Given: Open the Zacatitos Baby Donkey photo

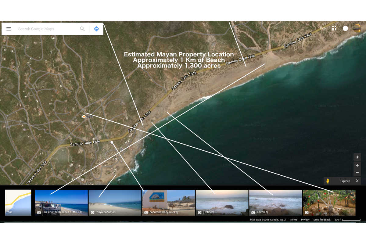Looking at the screenshot, I should [x=168, y=203].
